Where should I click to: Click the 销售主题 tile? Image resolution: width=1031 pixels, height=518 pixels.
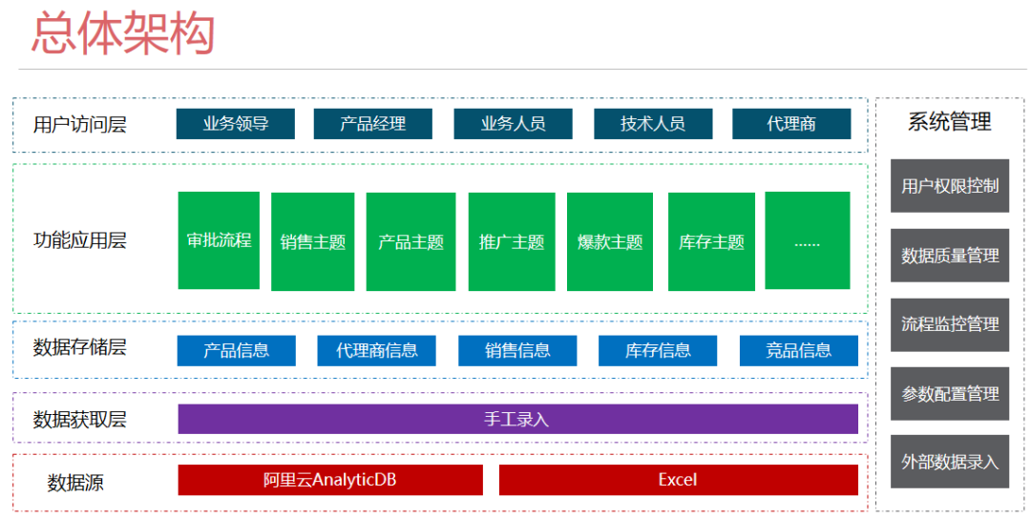(312, 242)
